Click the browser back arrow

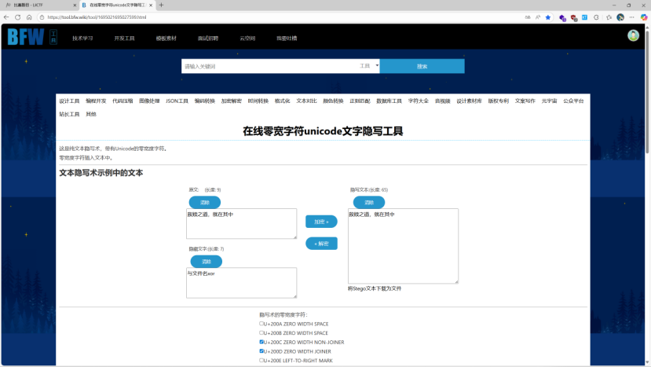point(7,17)
